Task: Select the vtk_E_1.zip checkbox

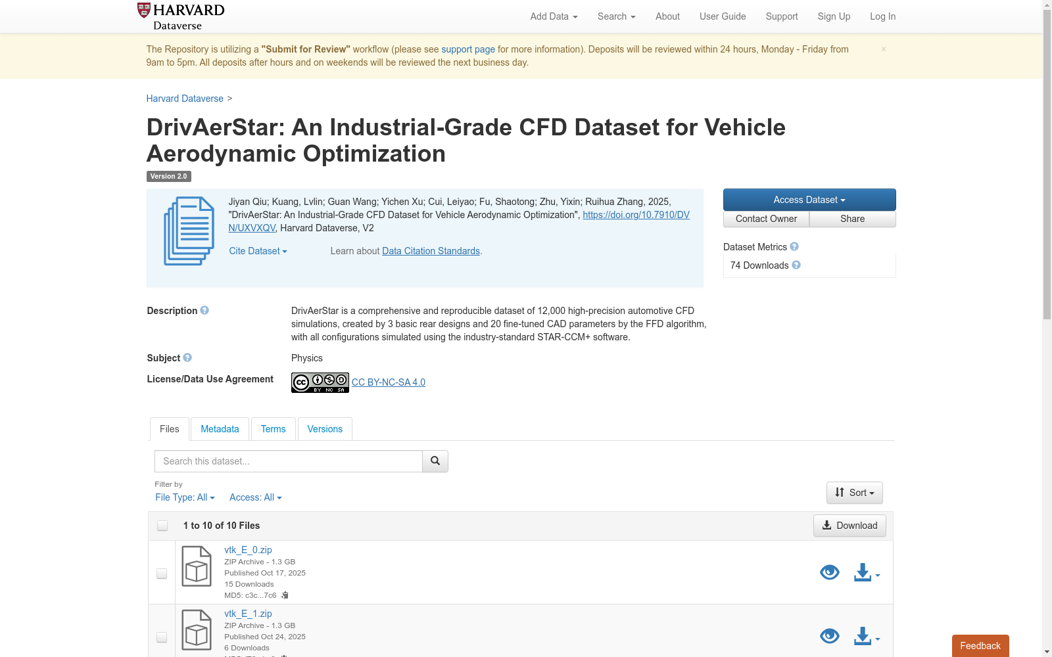Action: click(x=162, y=637)
